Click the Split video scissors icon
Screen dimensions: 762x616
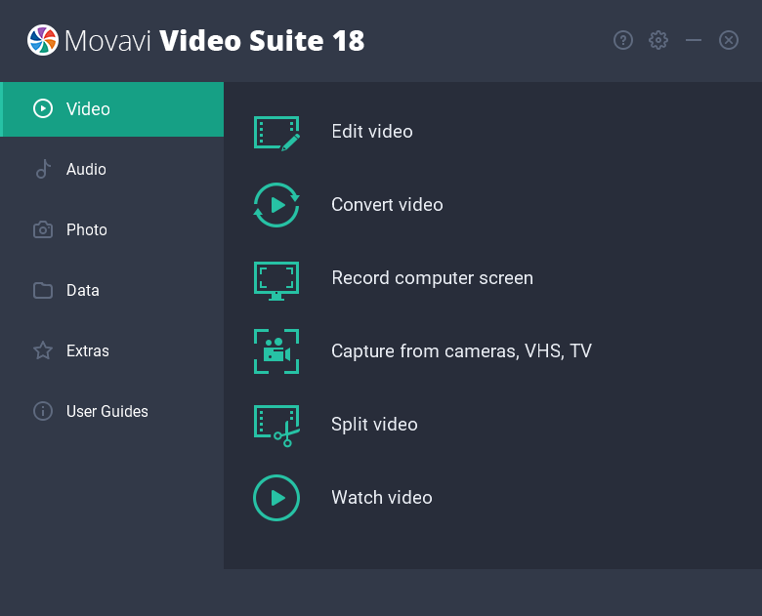(x=276, y=426)
